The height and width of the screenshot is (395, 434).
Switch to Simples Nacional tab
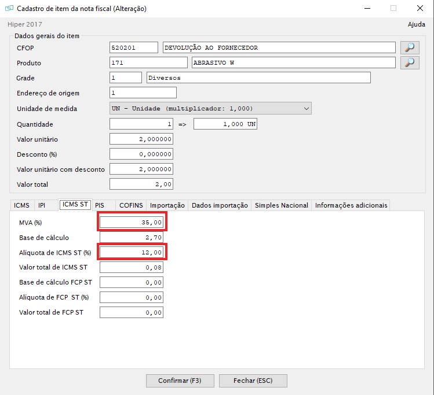[282, 205]
